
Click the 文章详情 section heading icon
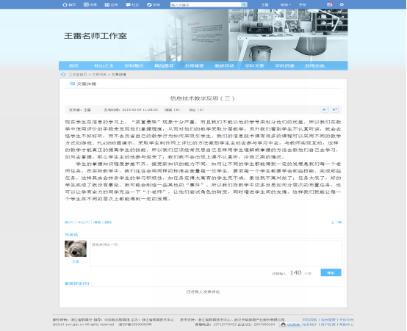tap(72, 84)
